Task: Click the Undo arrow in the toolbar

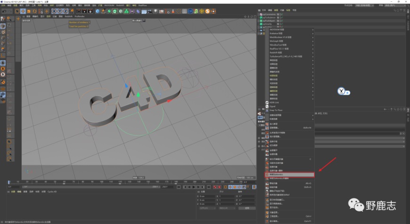Action: (x=4, y=11)
